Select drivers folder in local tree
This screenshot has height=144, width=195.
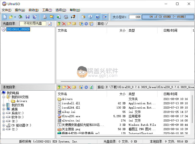point(22,101)
